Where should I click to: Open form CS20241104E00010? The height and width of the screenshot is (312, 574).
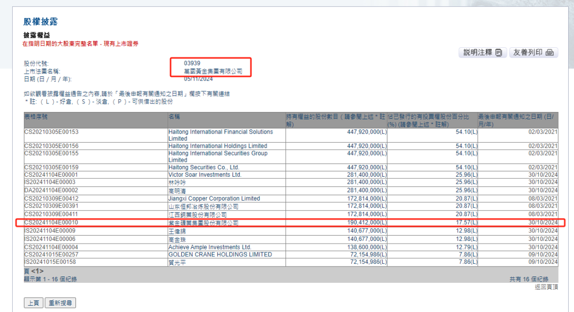pos(51,222)
